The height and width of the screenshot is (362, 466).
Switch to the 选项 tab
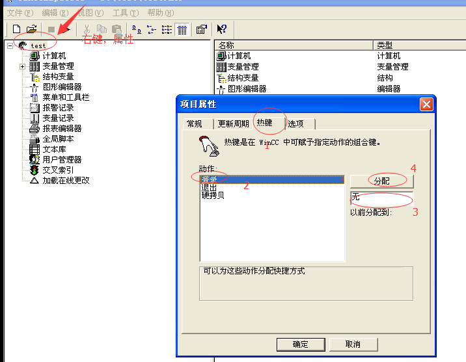tap(299, 123)
